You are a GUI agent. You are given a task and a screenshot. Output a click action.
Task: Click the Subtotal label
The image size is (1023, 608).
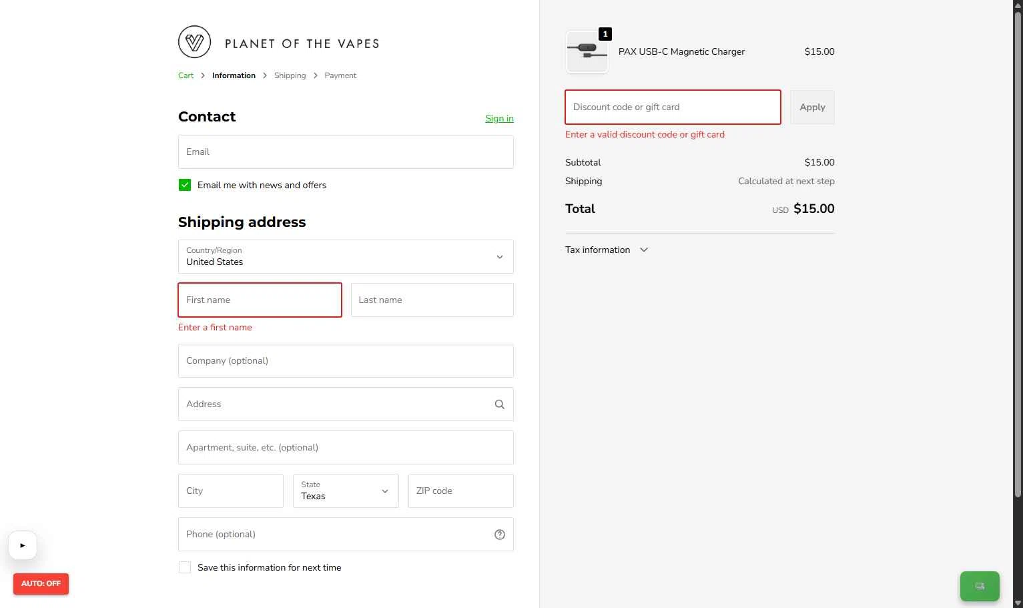point(583,162)
